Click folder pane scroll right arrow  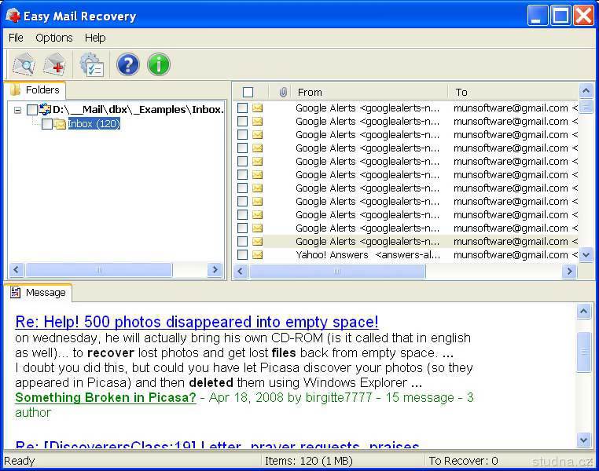coord(215,270)
